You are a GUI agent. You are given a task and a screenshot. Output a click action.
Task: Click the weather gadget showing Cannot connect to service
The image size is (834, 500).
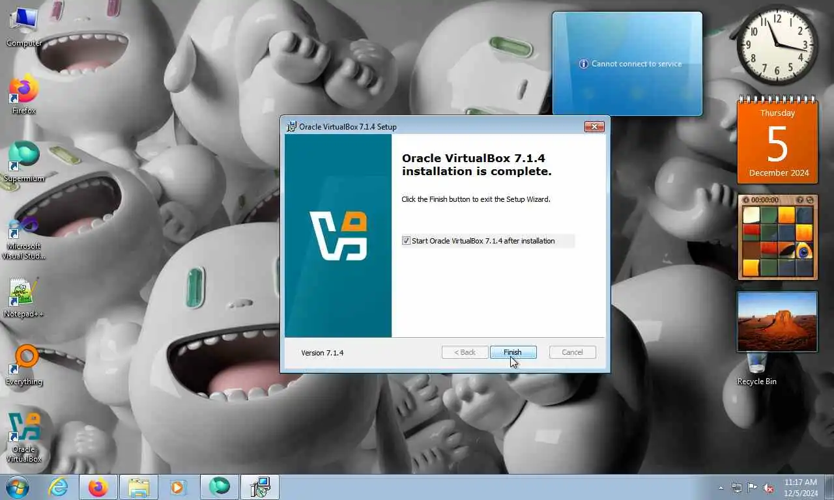coord(627,64)
